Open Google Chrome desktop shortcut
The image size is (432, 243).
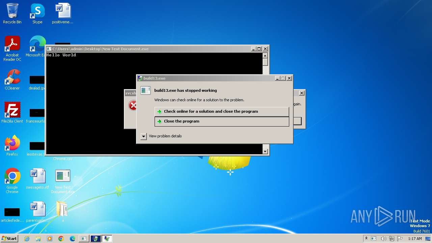tap(12, 181)
